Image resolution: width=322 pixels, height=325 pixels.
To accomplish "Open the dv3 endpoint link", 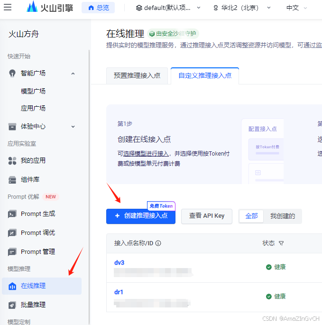I will (120, 263).
